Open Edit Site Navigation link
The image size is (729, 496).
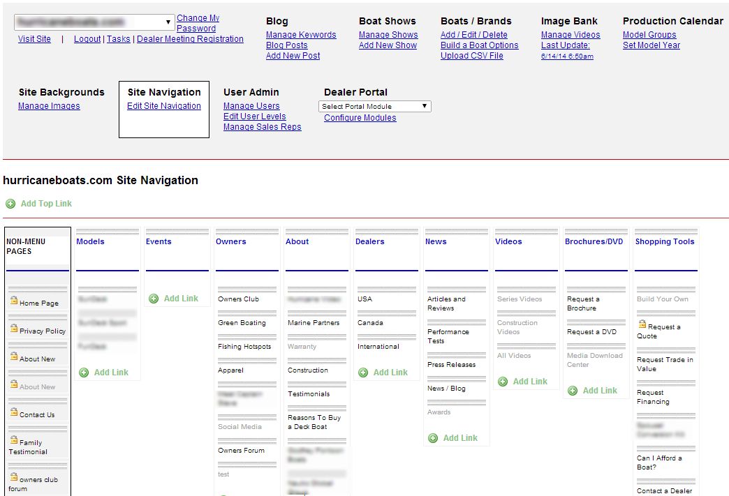click(x=164, y=106)
